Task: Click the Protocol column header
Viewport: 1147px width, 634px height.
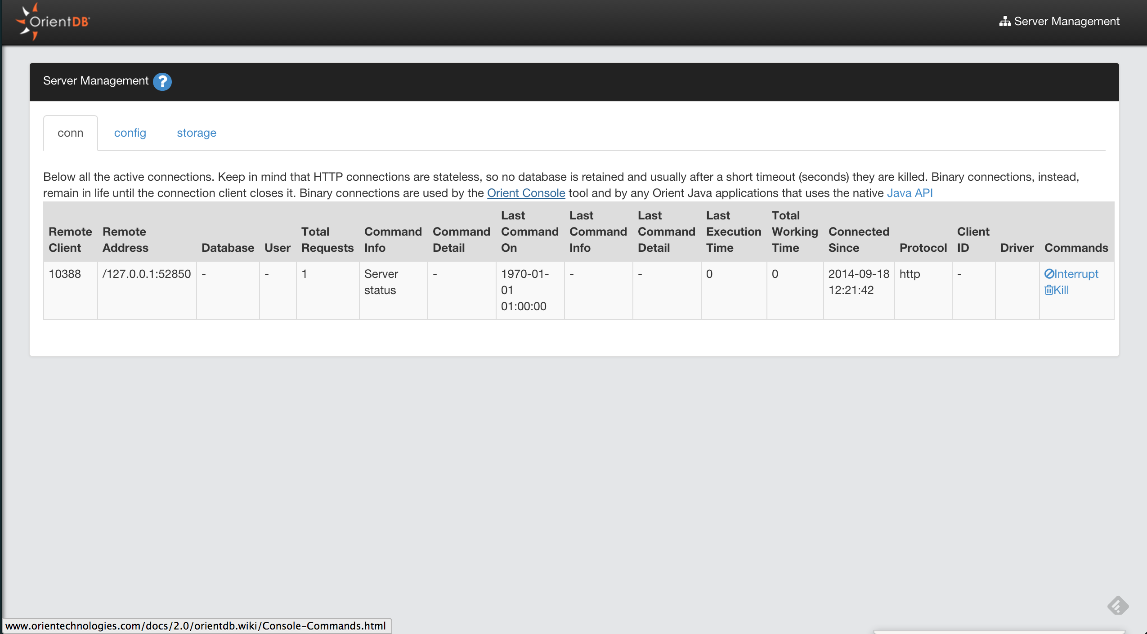Action: coord(923,248)
